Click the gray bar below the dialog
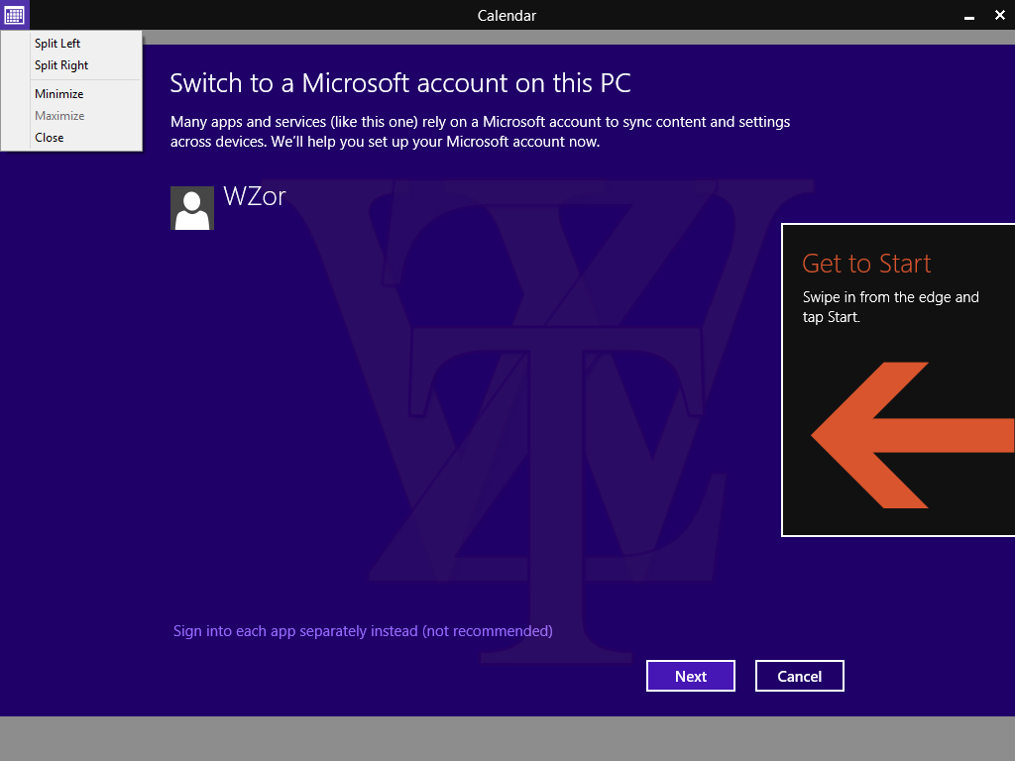This screenshot has width=1015, height=761. (x=507, y=738)
